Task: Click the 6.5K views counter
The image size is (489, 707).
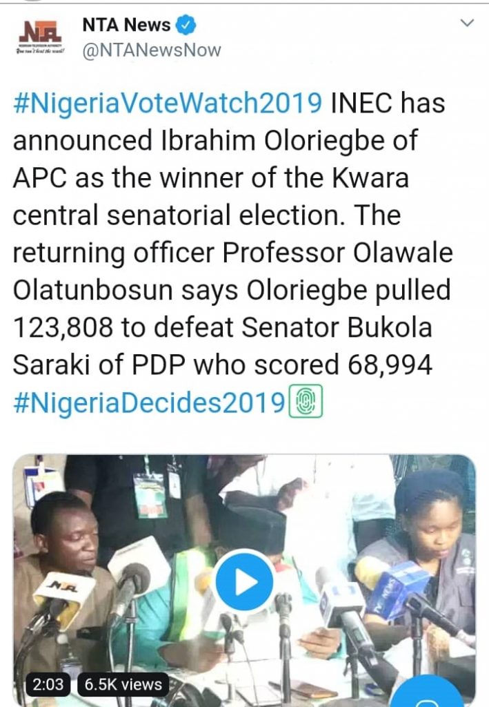Action: (x=124, y=685)
